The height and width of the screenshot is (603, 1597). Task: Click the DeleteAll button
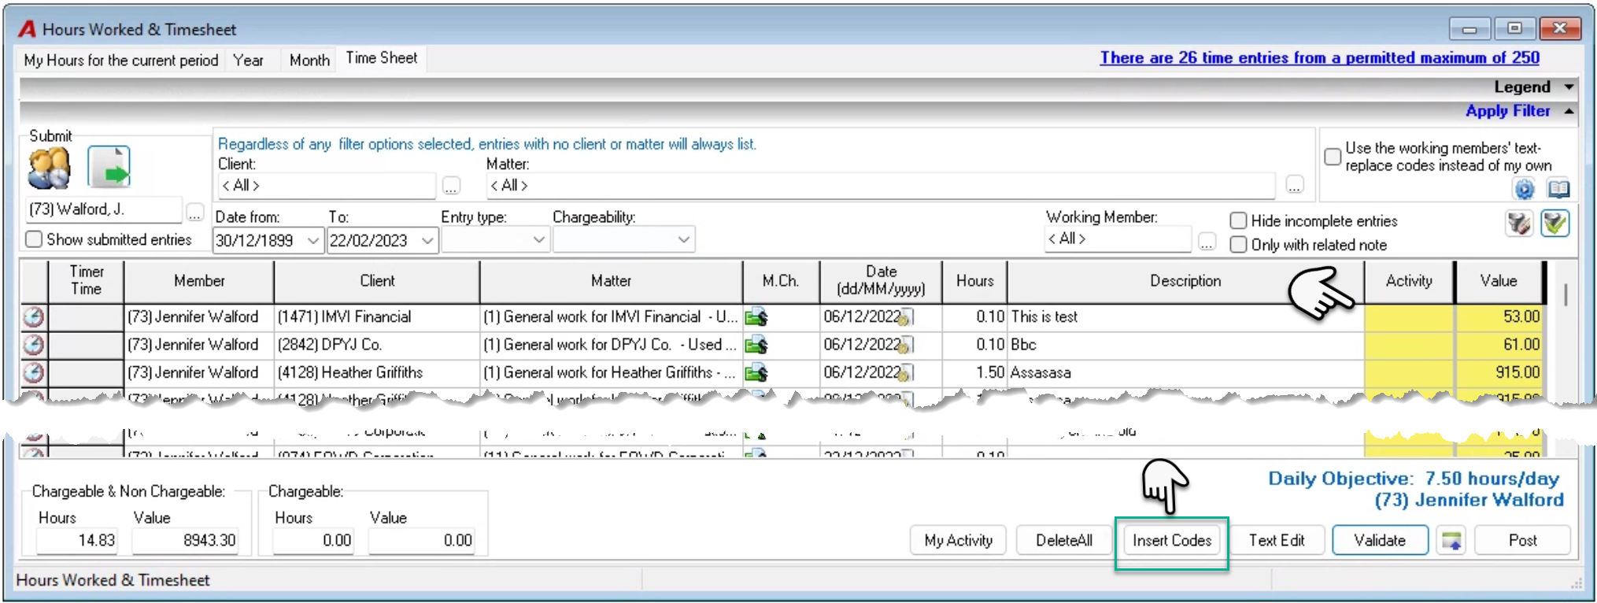point(1063,541)
